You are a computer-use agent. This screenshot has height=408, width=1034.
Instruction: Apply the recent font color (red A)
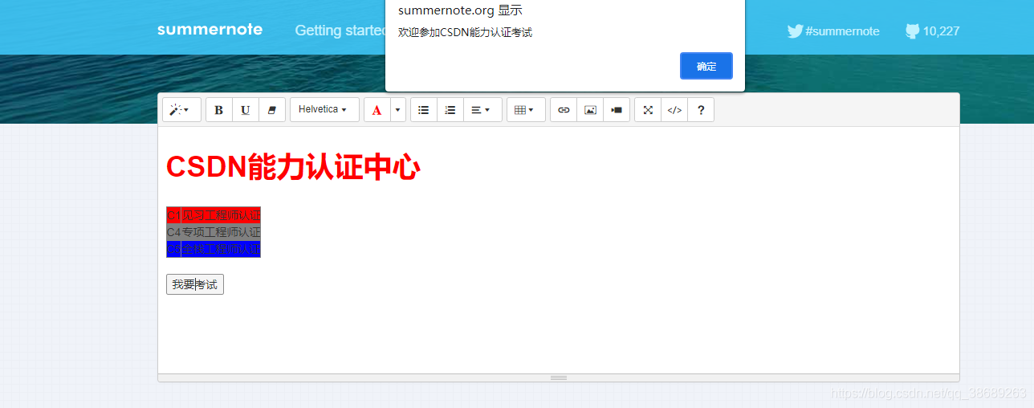pos(377,110)
